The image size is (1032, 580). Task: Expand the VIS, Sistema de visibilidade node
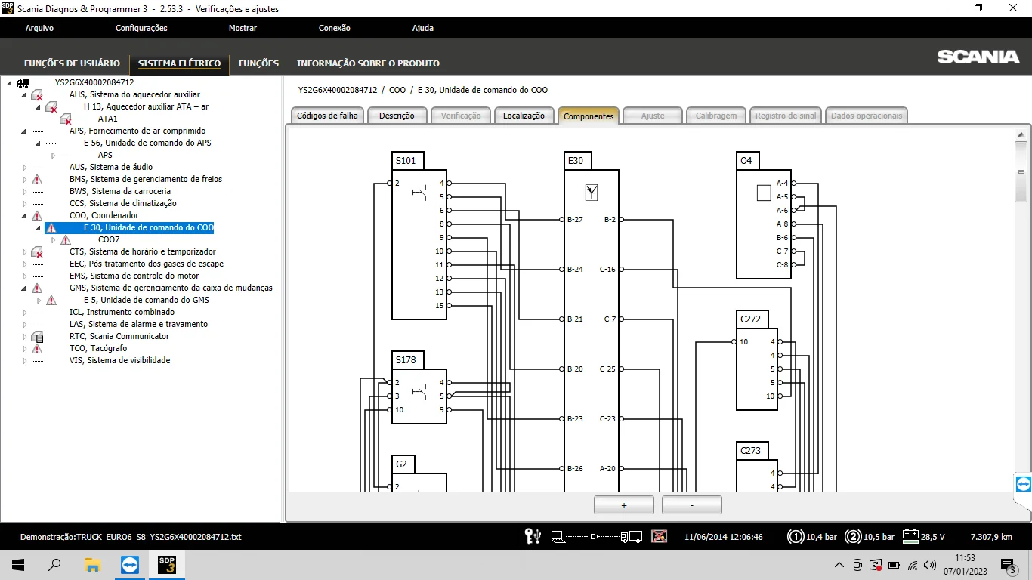pos(24,361)
